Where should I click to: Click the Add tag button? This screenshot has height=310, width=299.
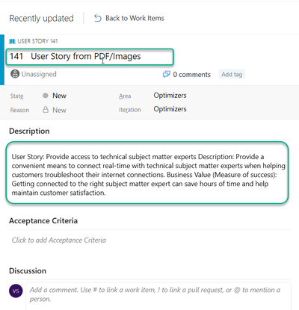232,74
